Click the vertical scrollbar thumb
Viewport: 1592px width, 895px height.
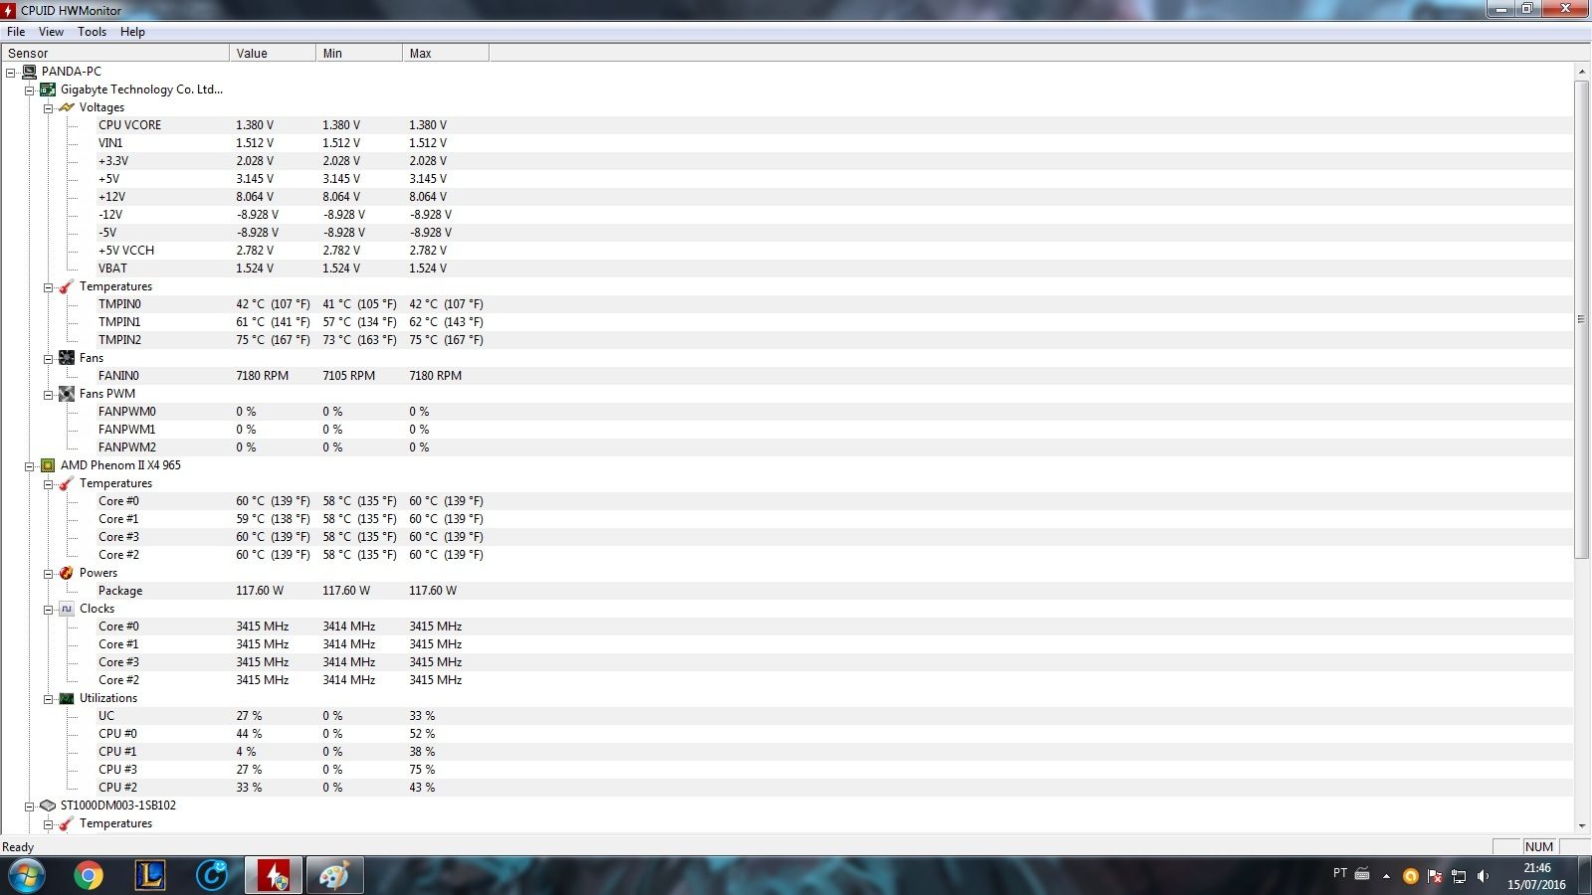(x=1581, y=319)
